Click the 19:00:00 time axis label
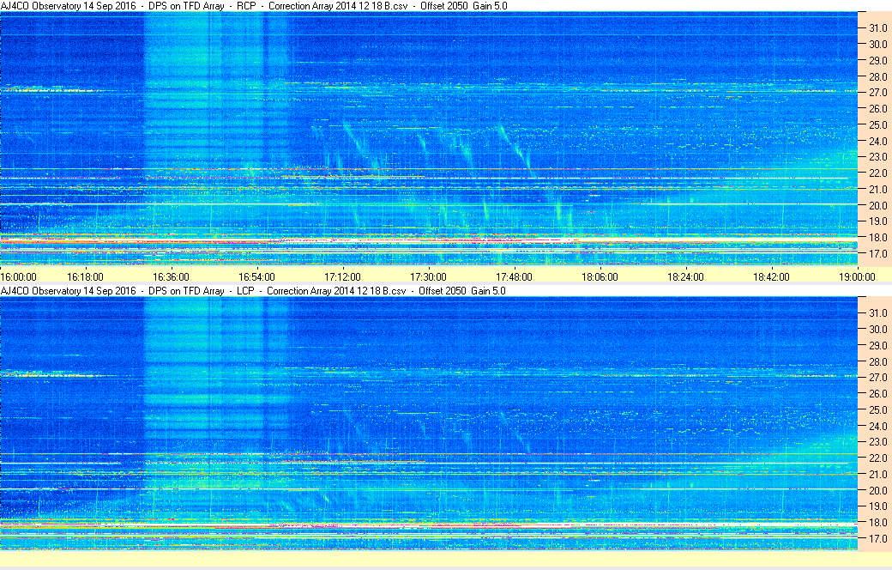The height and width of the screenshot is (570, 892). [x=857, y=277]
